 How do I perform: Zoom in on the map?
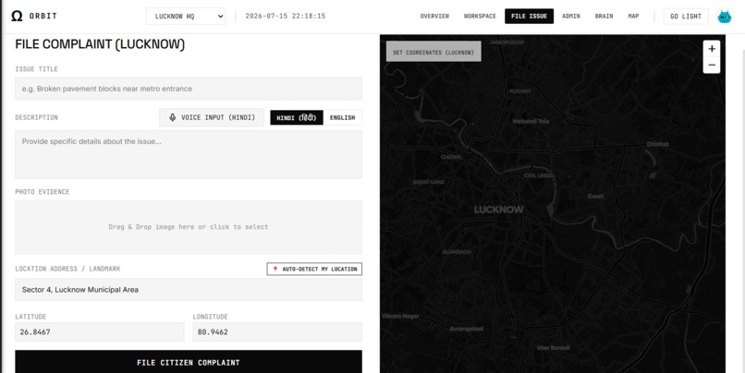712,48
